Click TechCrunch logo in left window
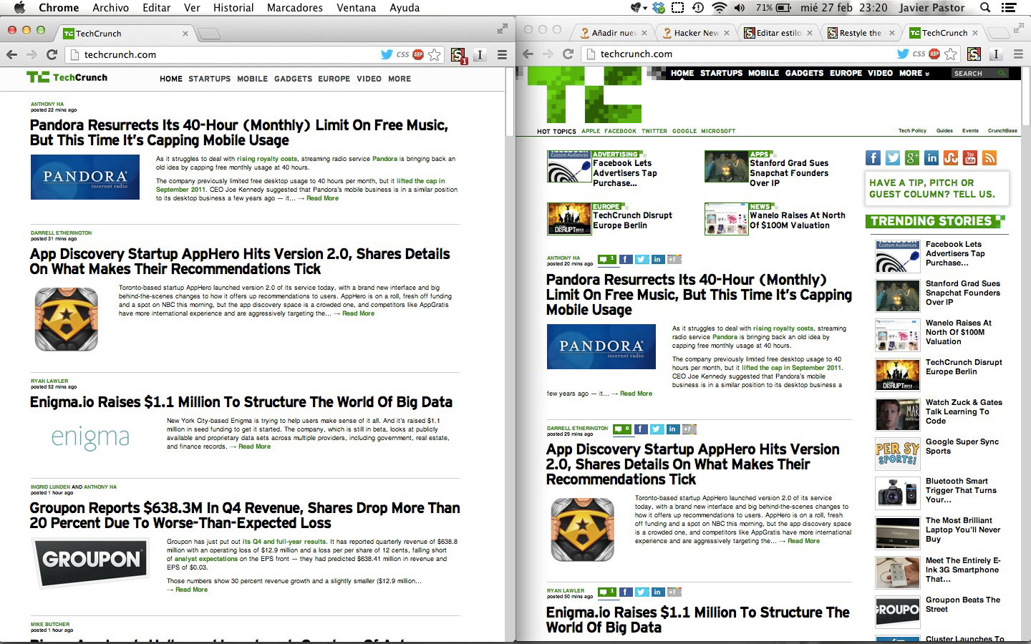Image resolution: width=1031 pixels, height=644 pixels. click(67, 77)
